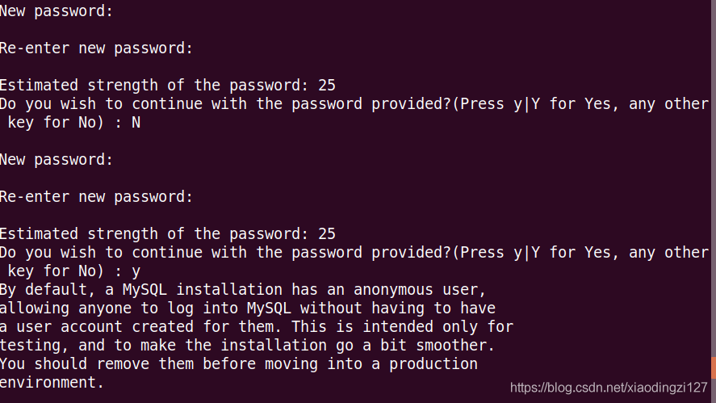The width and height of the screenshot is (716, 403).
Task: Click the 'N' answer after 'key for No) :'
Action: (136, 123)
